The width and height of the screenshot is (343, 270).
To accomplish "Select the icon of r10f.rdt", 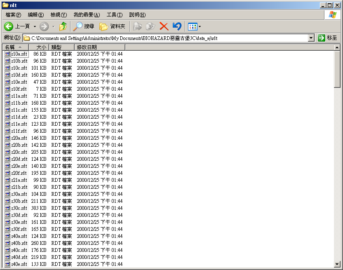I will point(7,89).
